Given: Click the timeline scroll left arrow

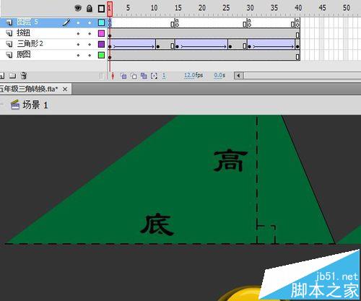Looking at the screenshot, I should [238, 76].
